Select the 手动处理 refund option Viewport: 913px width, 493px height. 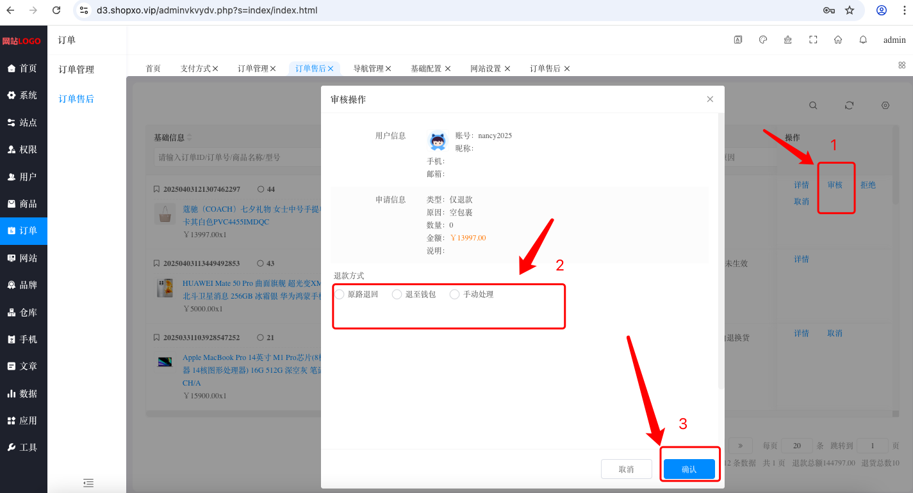(x=472, y=294)
